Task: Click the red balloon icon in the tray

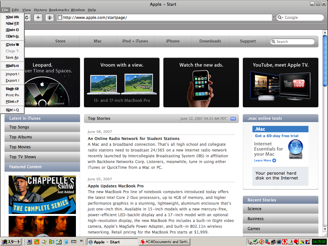Action: coord(296,242)
